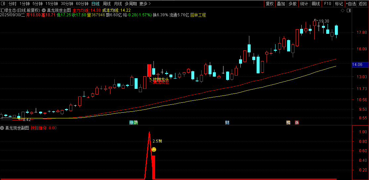Switch to the 15分钟 period tab

tap(51, 4)
